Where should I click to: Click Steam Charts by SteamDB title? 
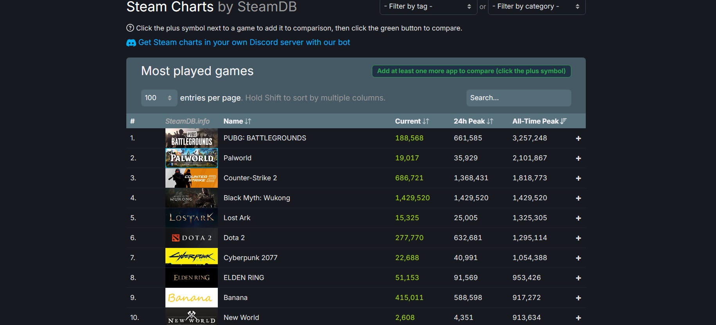(x=212, y=7)
